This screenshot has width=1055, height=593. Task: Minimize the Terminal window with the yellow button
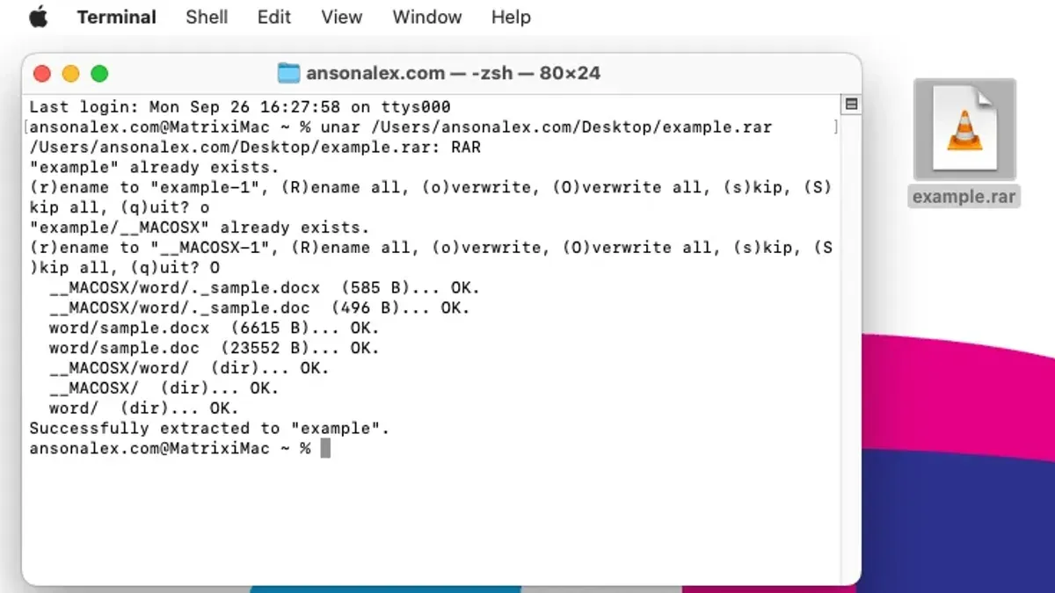(x=70, y=74)
